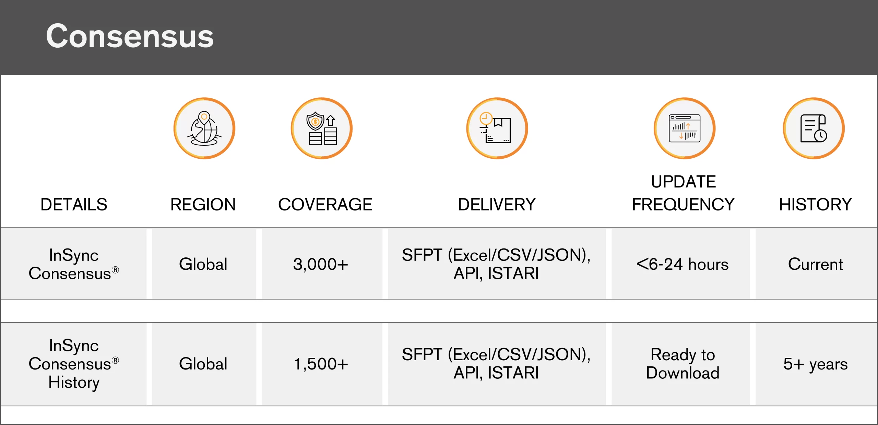Image resolution: width=878 pixels, height=425 pixels.
Task: Select the COVERAGE column header
Action: pyautogui.click(x=325, y=205)
